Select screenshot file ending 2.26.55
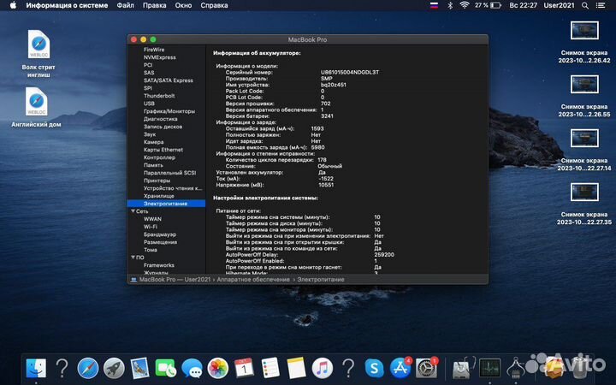The image size is (616, 385). [x=584, y=96]
